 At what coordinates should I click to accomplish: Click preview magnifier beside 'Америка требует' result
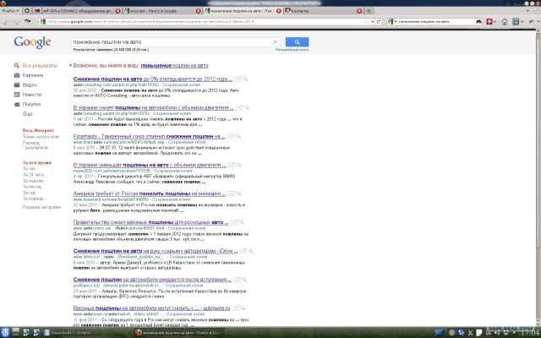[x=238, y=194]
